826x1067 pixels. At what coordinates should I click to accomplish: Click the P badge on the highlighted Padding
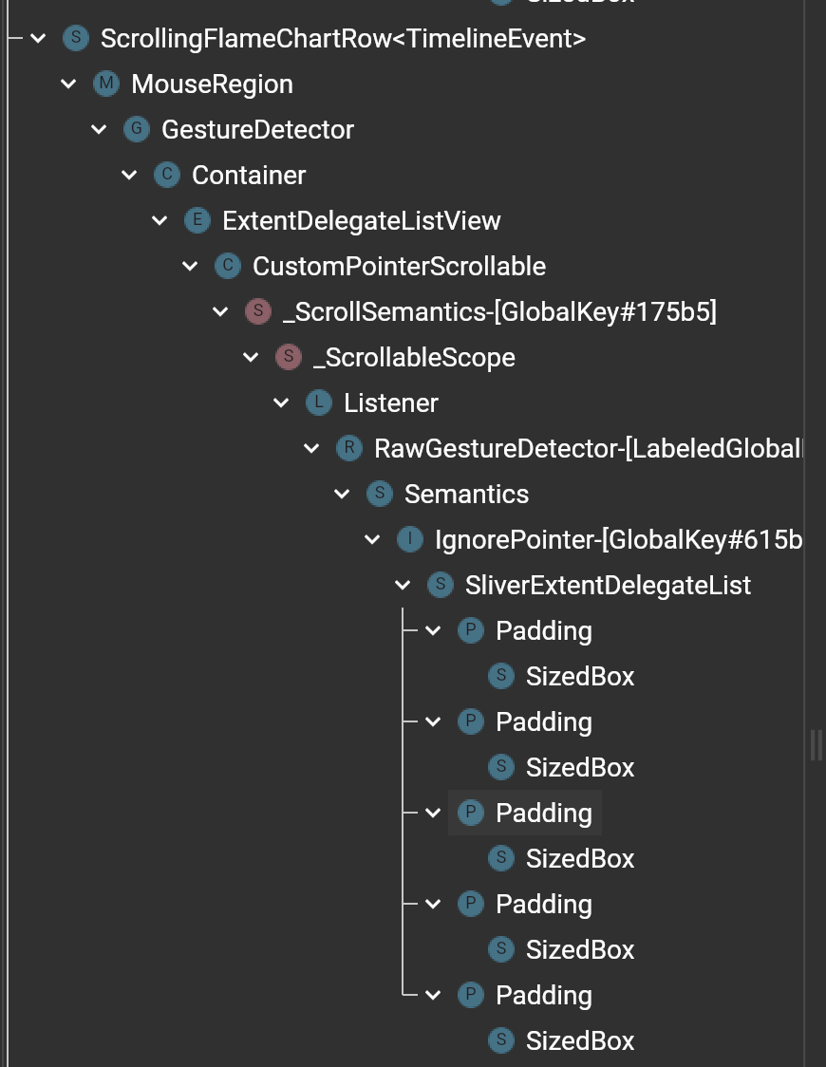(471, 813)
